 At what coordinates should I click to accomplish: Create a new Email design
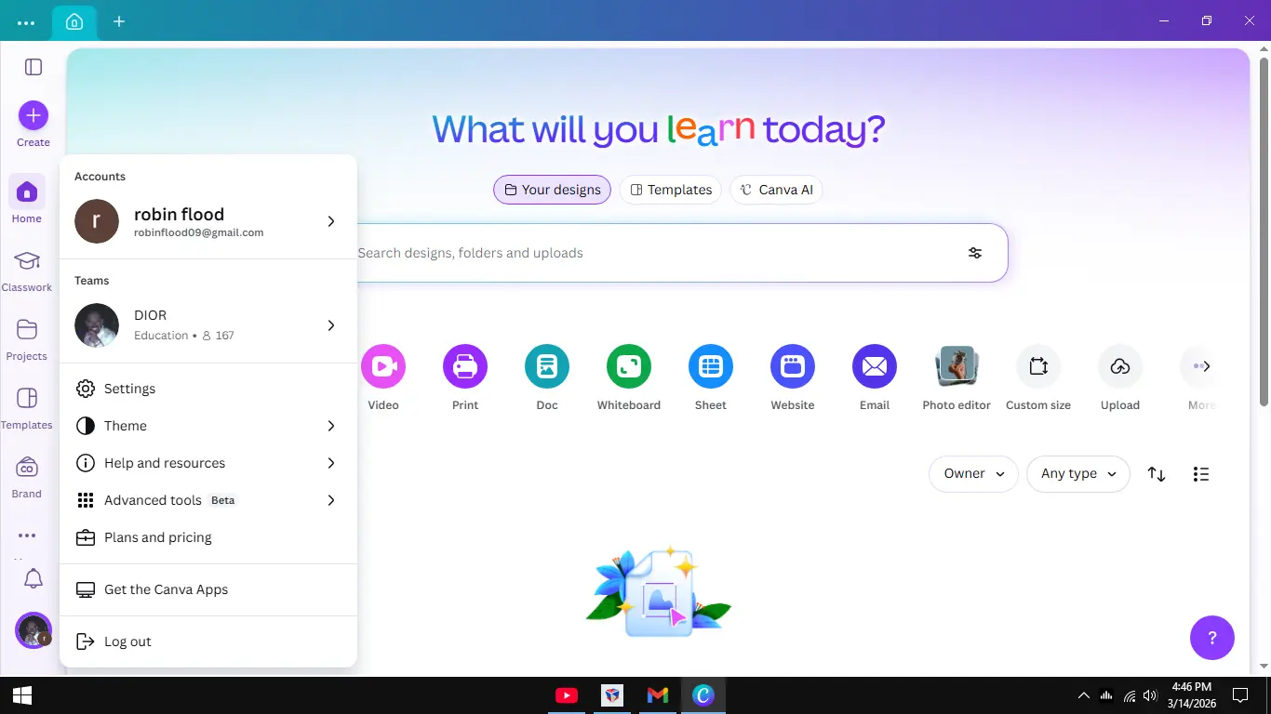875,366
